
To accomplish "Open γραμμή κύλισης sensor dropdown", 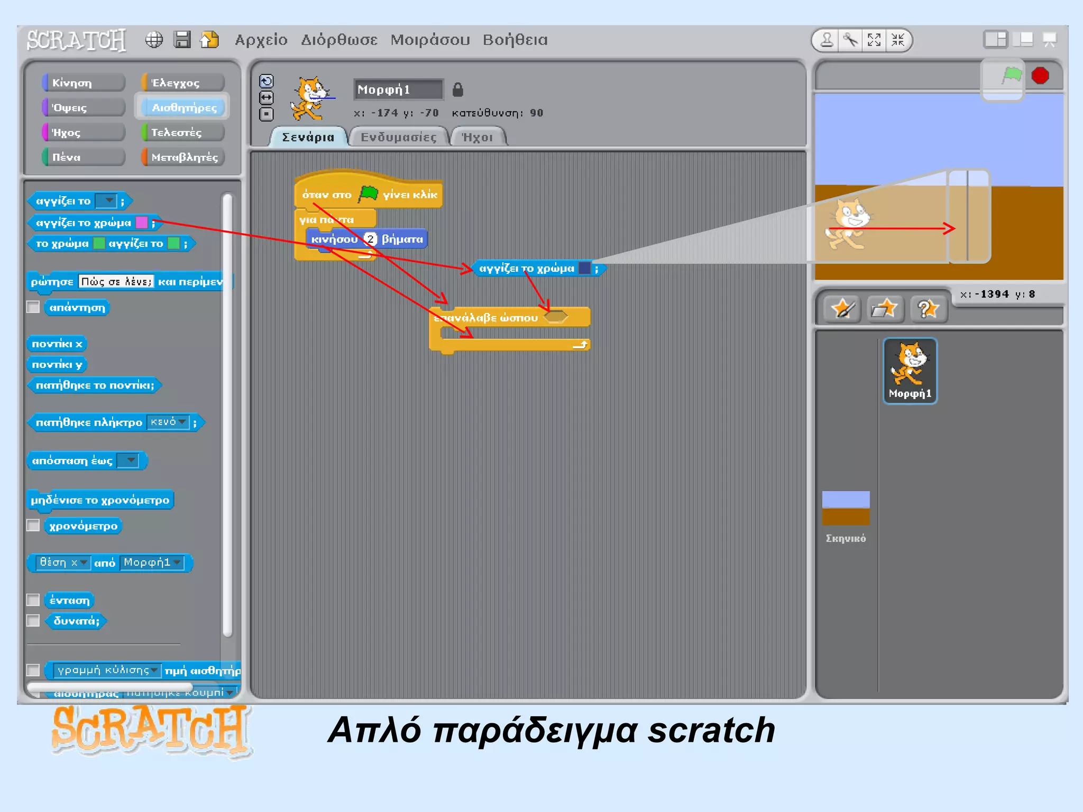I will (106, 670).
